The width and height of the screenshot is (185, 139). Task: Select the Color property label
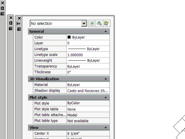(x=39, y=37)
